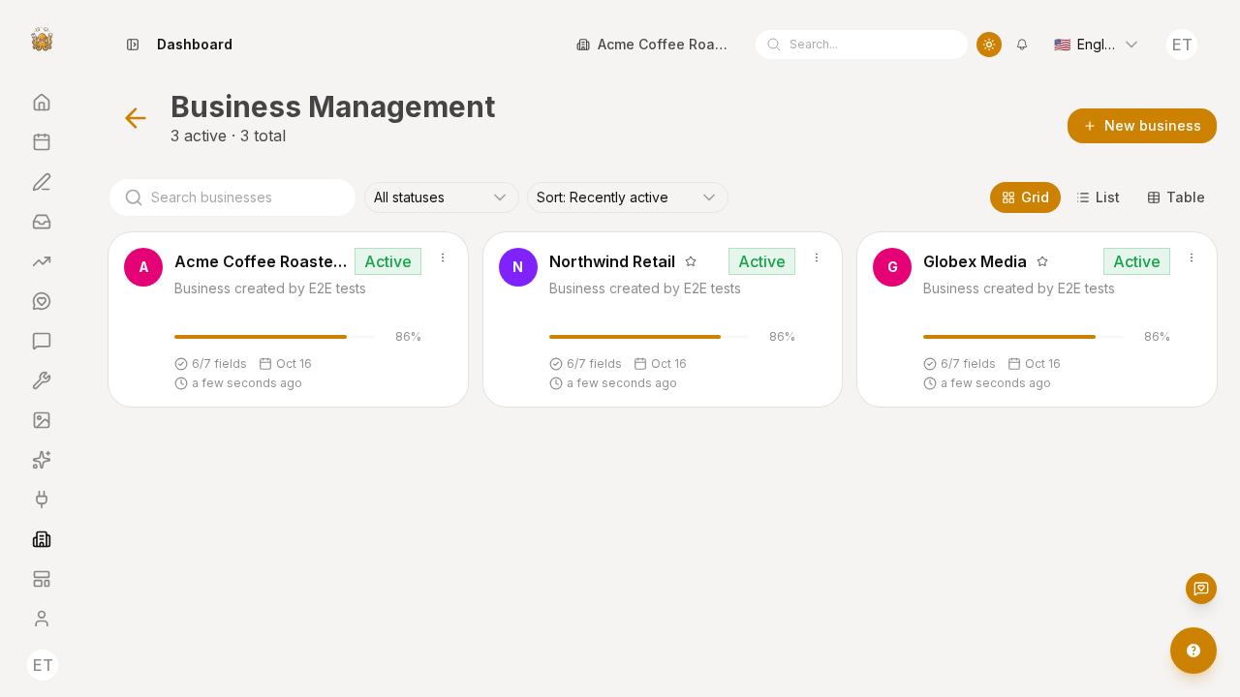
Task: Open the pencil compose icon in sidebar
Action: pyautogui.click(x=42, y=181)
